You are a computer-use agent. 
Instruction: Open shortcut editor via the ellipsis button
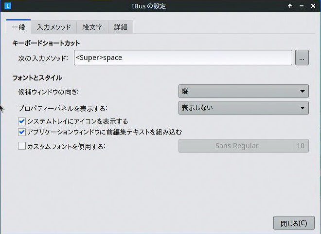pos(302,58)
